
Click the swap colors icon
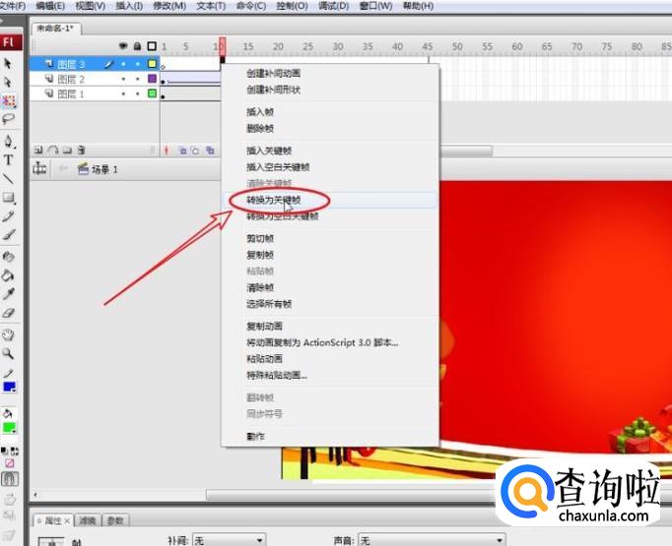coord(14,451)
